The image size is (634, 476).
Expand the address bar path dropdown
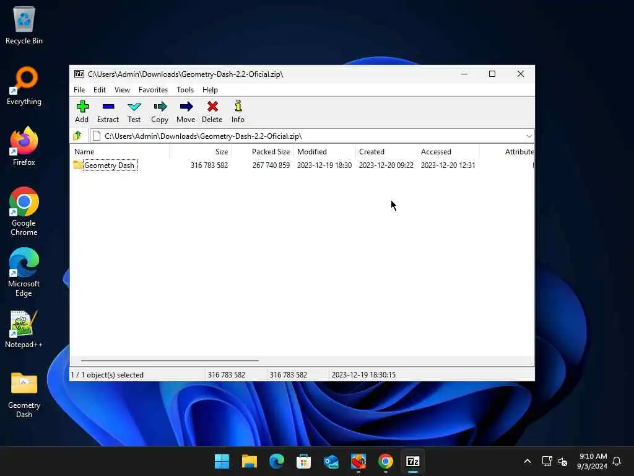pyautogui.click(x=529, y=136)
